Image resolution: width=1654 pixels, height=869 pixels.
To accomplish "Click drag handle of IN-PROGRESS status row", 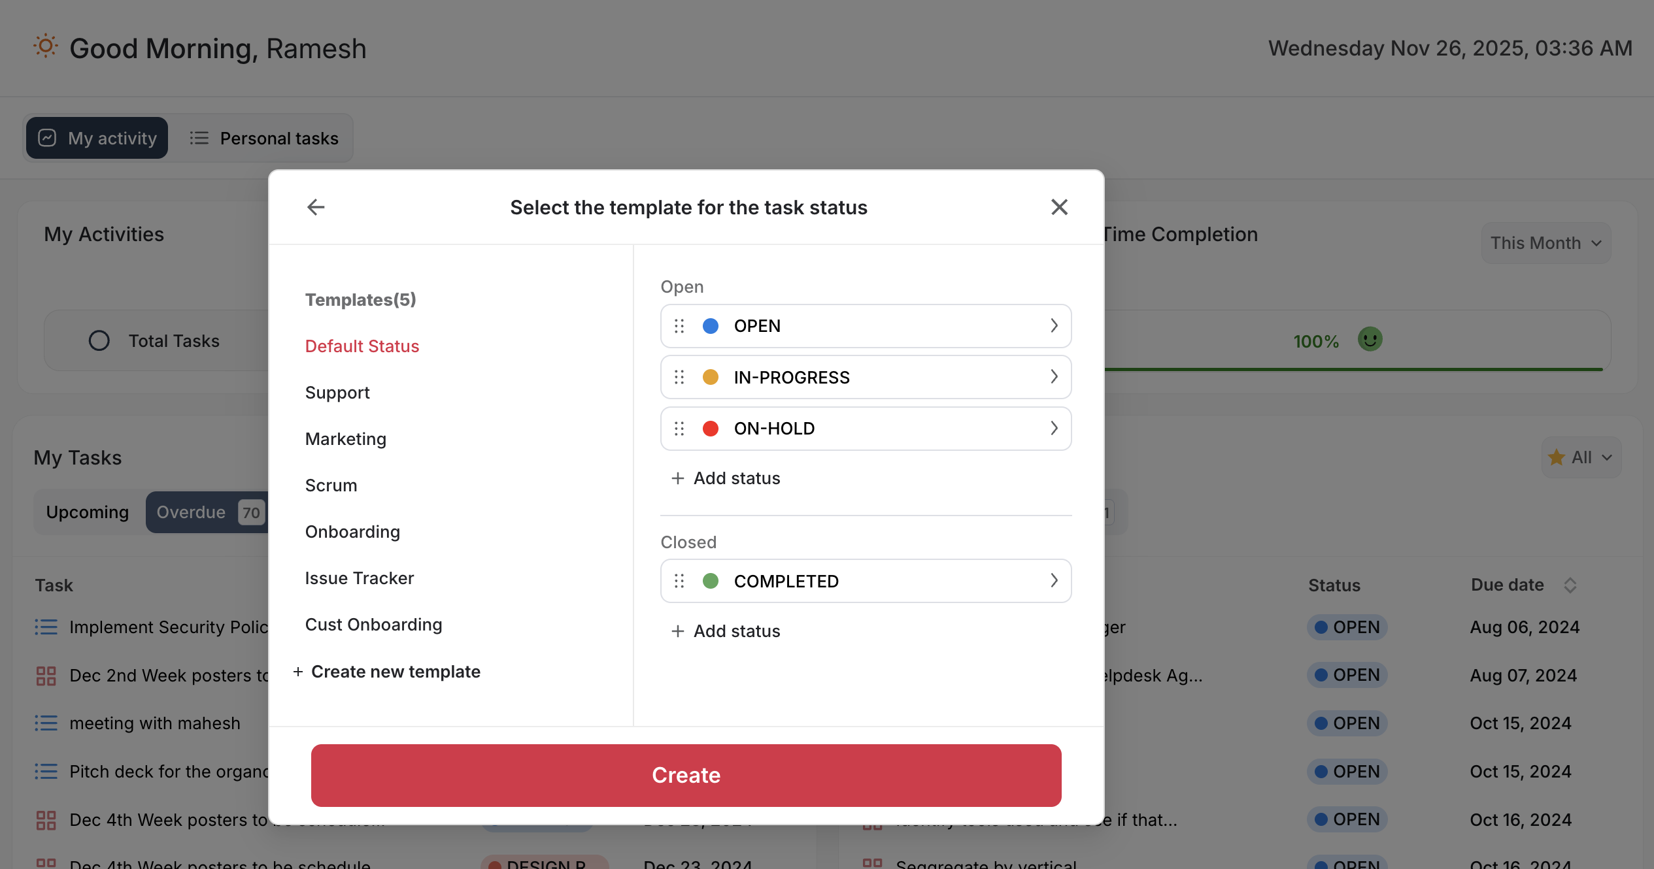I will [x=679, y=377].
